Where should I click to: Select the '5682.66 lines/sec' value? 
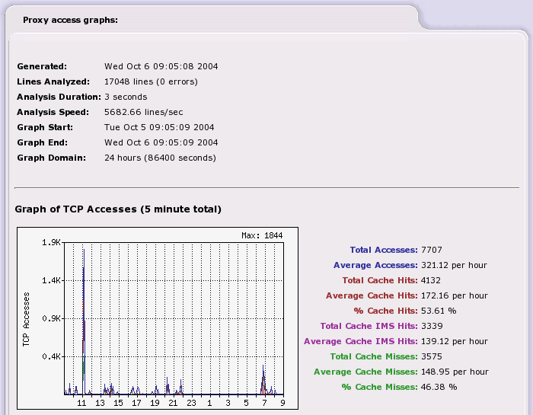click(143, 112)
